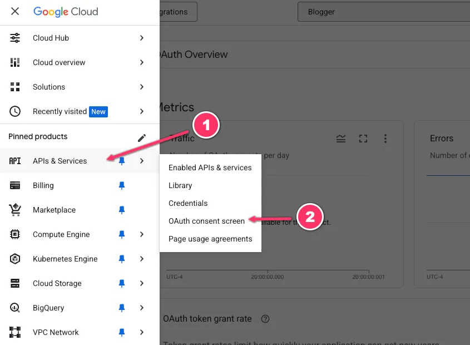This screenshot has width=470, height=345.
Task: Unpin VPC Network with its pin icon
Action: pos(122,332)
